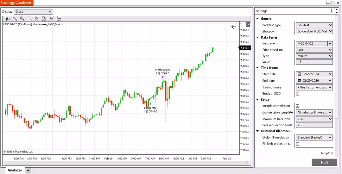Open the Data Series bars icon
The image size is (342, 174).
coord(8,19)
